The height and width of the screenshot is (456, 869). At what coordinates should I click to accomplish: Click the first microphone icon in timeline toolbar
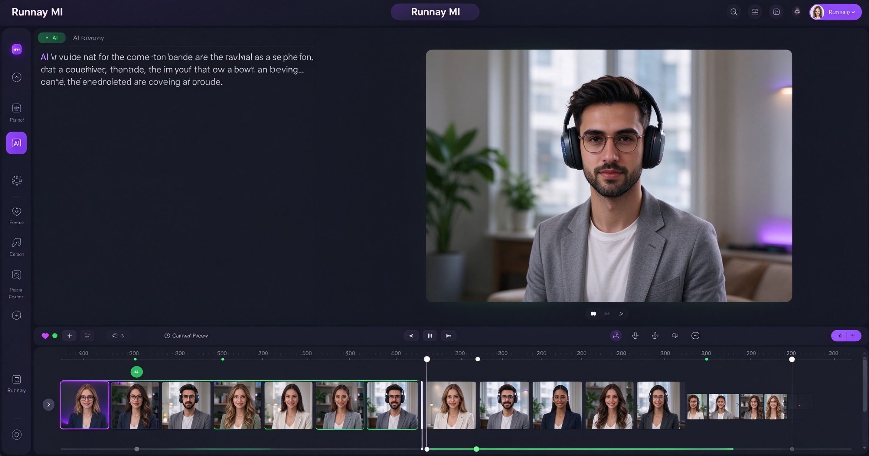(x=635, y=336)
